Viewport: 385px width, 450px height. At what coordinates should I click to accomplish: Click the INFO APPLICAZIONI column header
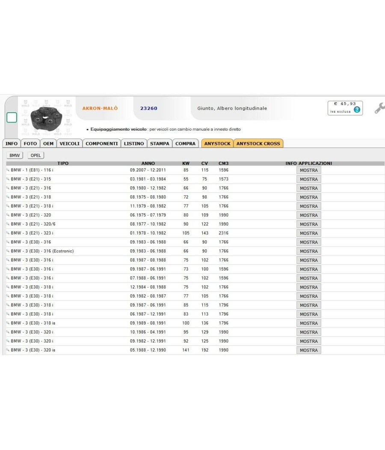pos(309,163)
